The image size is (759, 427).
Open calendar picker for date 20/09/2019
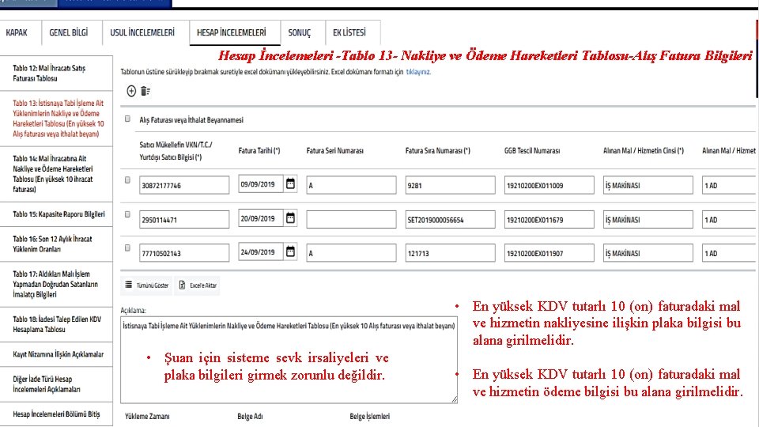pyautogui.click(x=290, y=218)
